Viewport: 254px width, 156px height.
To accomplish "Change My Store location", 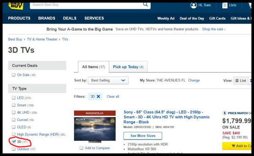I will coord(194,80).
